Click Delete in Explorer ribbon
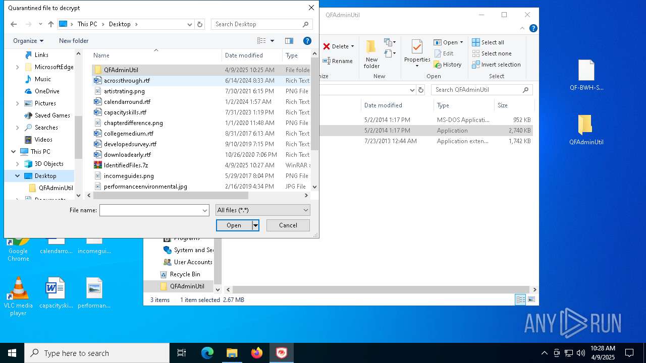This screenshot has height=363, width=646. (x=339, y=46)
